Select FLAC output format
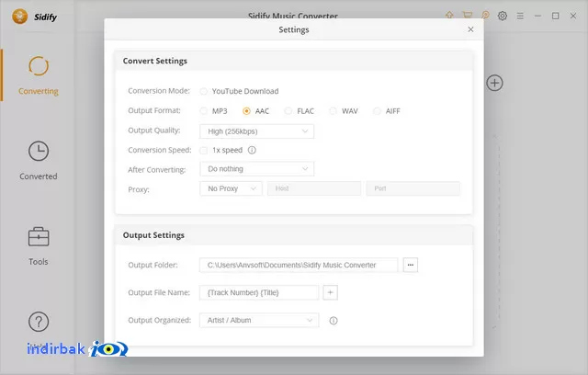This screenshot has width=588, height=375. [x=288, y=111]
